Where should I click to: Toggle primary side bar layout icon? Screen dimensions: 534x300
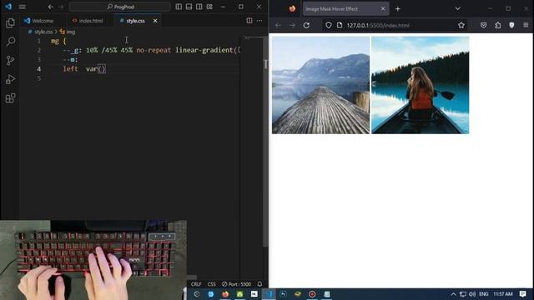coord(179,7)
